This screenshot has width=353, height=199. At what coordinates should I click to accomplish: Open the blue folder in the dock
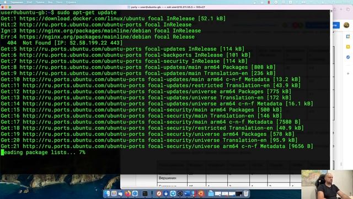click(211, 193)
